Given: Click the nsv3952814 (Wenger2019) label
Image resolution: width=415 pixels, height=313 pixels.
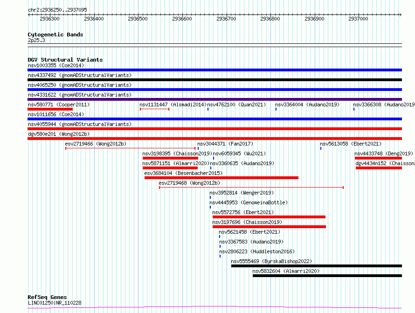Looking at the screenshot, I should (242, 193).
